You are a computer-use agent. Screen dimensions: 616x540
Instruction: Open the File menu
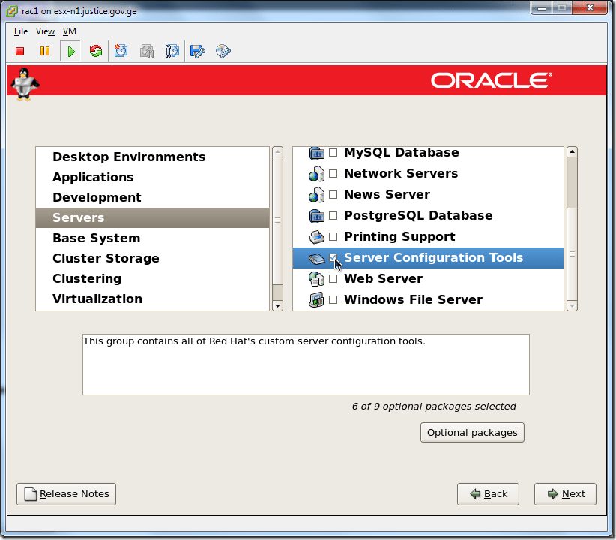[20, 31]
